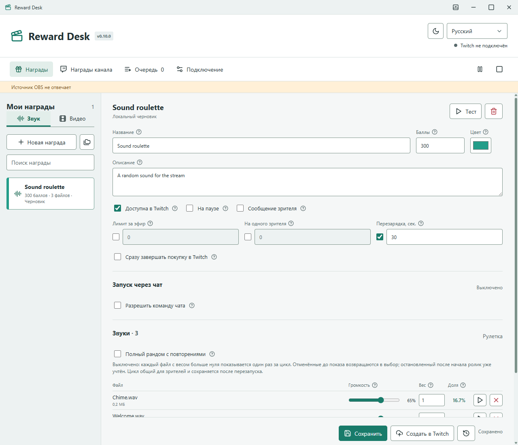Show help for Название field
Image resolution: width=518 pixels, height=445 pixels.
coord(139,132)
